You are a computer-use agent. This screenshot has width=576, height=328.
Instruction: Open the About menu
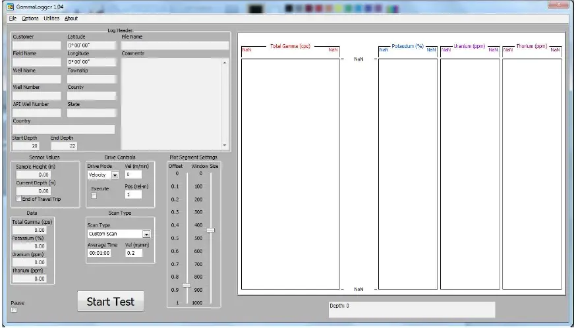pyautogui.click(x=71, y=18)
